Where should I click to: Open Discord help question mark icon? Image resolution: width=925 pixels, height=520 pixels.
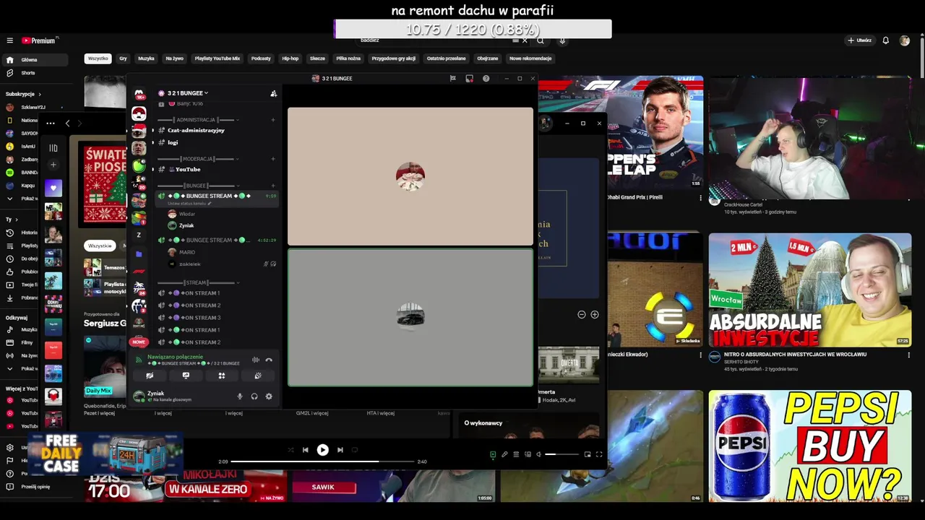point(486,78)
